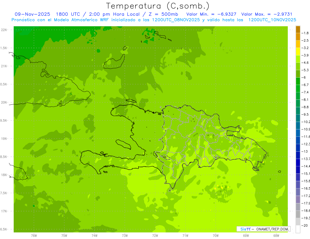Click the '17N' latitude axis label
Image resolution: width=310 pixels, height=239 pixels.
coord(4,211)
